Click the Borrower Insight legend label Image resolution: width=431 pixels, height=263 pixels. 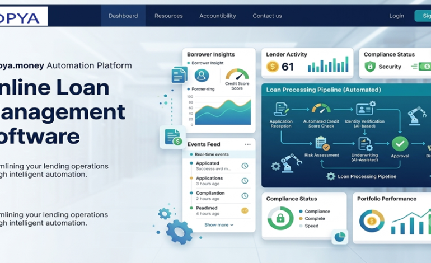(208, 63)
